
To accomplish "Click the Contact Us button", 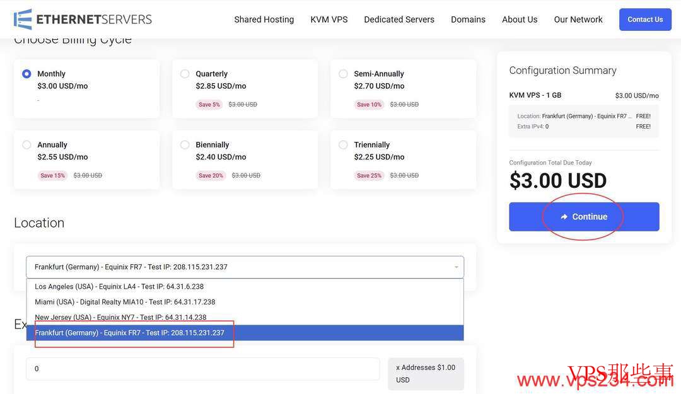I will click(x=644, y=20).
